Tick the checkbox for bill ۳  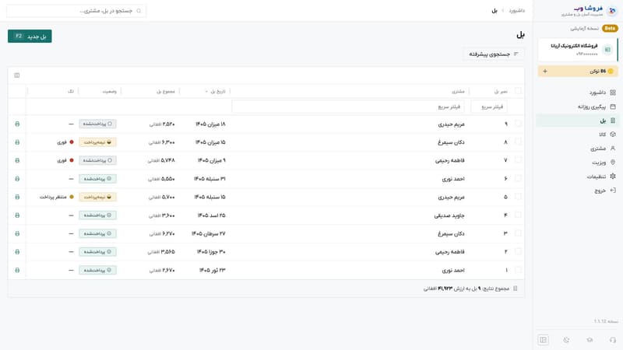pyautogui.click(x=518, y=233)
